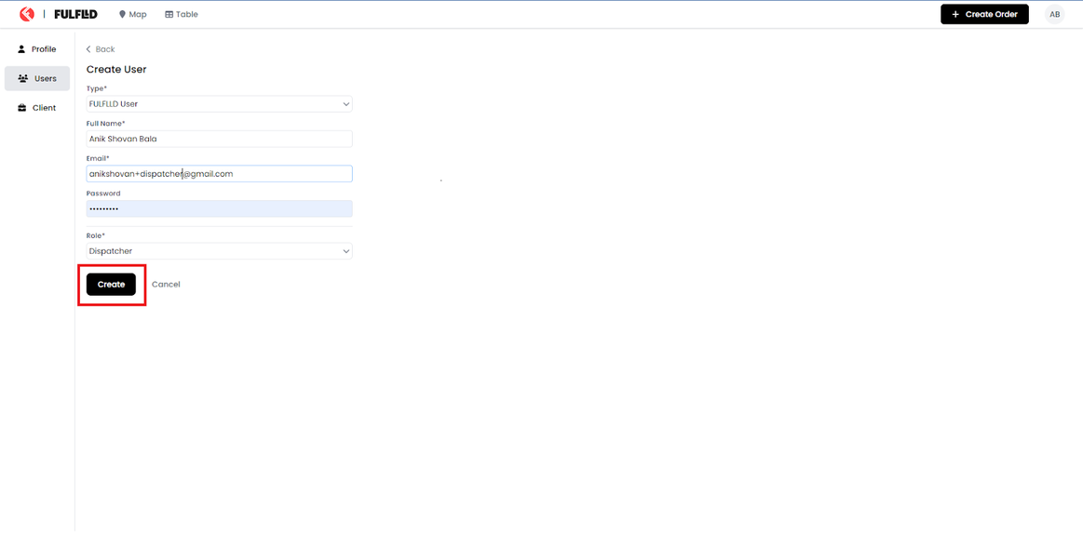The width and height of the screenshot is (1083, 533).
Task: Click the Client briefcase icon in sidebar
Action: (21, 108)
